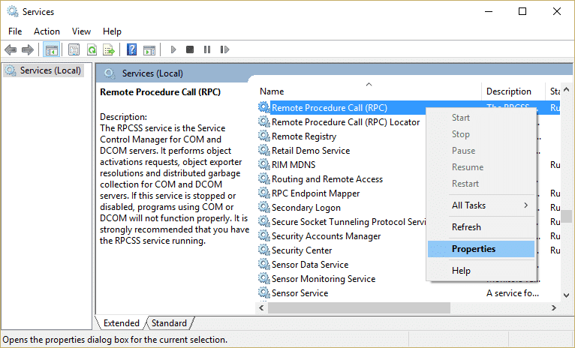The height and width of the screenshot is (348, 575).
Task: Click the Show/Hide Console Tree toolbar icon
Action: pos(52,49)
